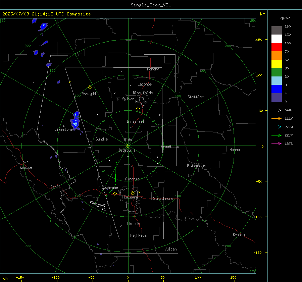Click the yellow radar center diamond at Olds
The image size is (302, 282).
(x=128, y=146)
